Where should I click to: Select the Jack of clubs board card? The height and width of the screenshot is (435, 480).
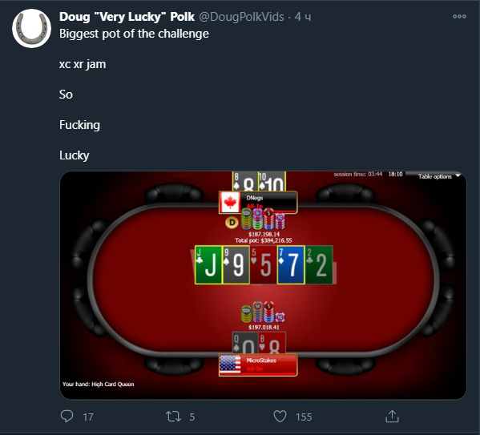point(208,265)
